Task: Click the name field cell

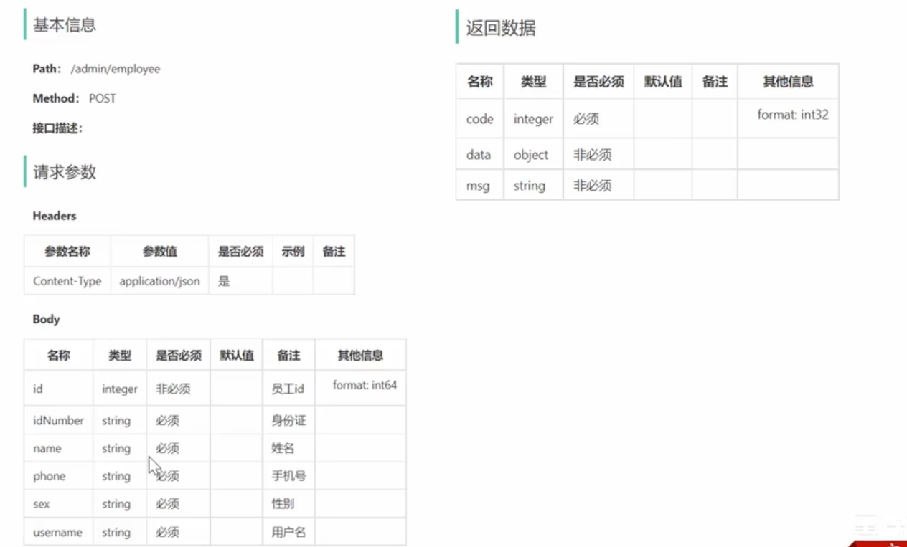Action: tap(59, 448)
